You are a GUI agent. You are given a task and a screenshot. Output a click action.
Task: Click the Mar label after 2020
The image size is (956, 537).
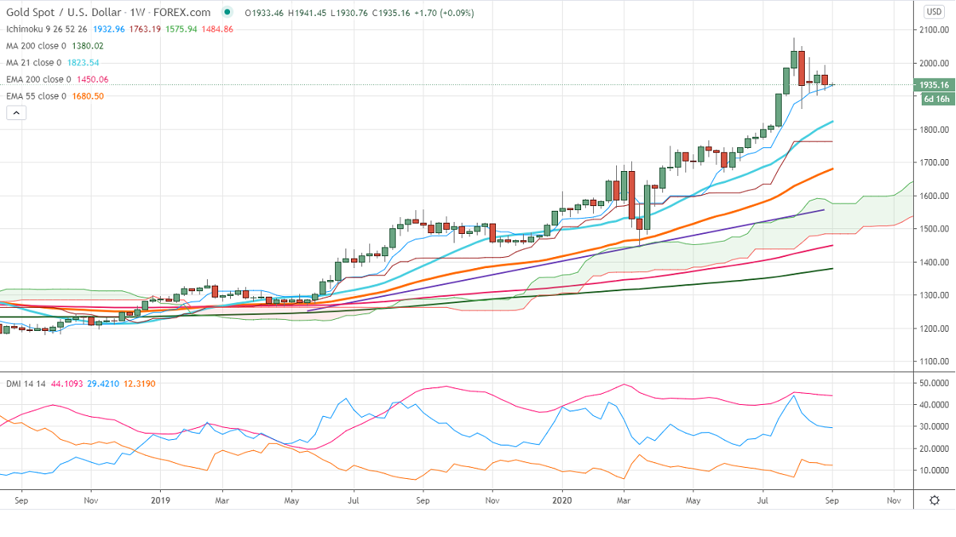point(623,500)
